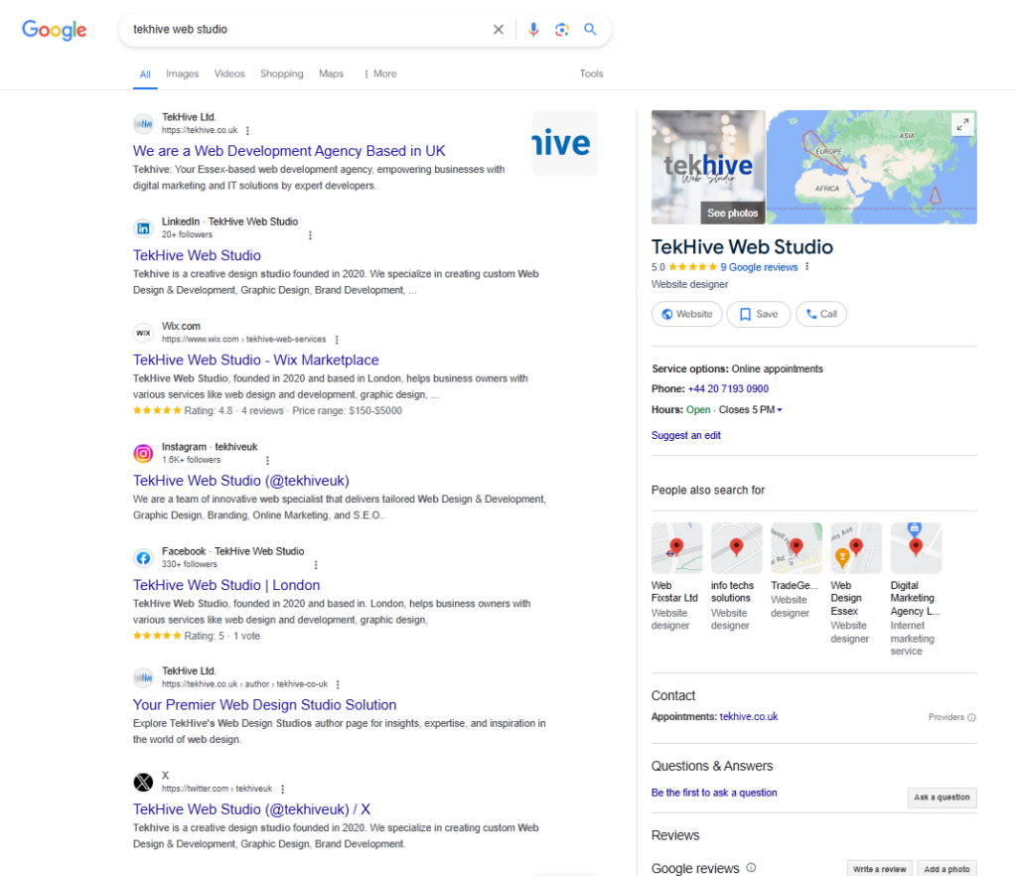Open search Tools
Image resolution: width=1017 pixels, height=876 pixels.
click(x=592, y=73)
